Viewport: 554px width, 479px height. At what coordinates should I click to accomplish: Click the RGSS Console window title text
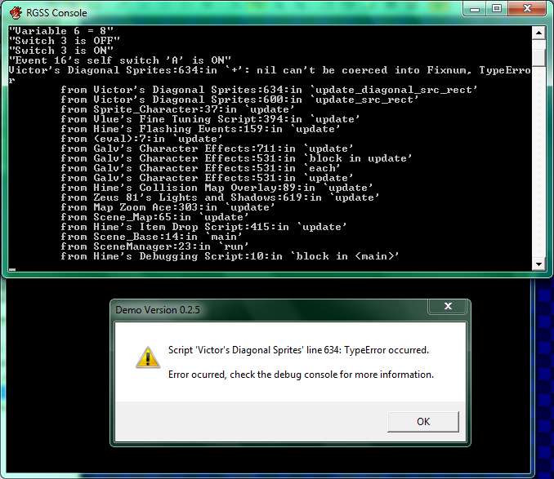pyautogui.click(x=56, y=13)
